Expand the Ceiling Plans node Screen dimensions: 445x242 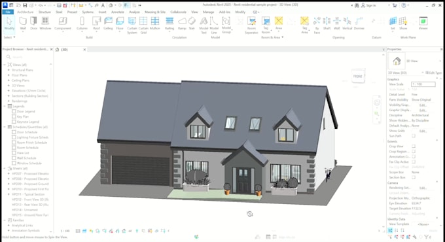click(x=9, y=80)
